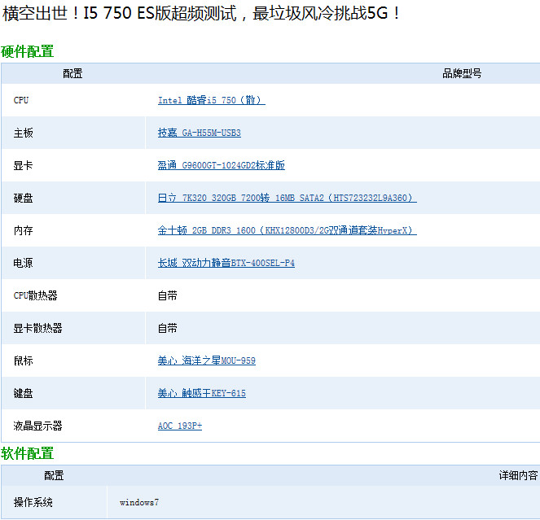The width and height of the screenshot is (540, 520).
Task: Open the 日立 7K320 320GB hard disk link
Action: [288, 198]
